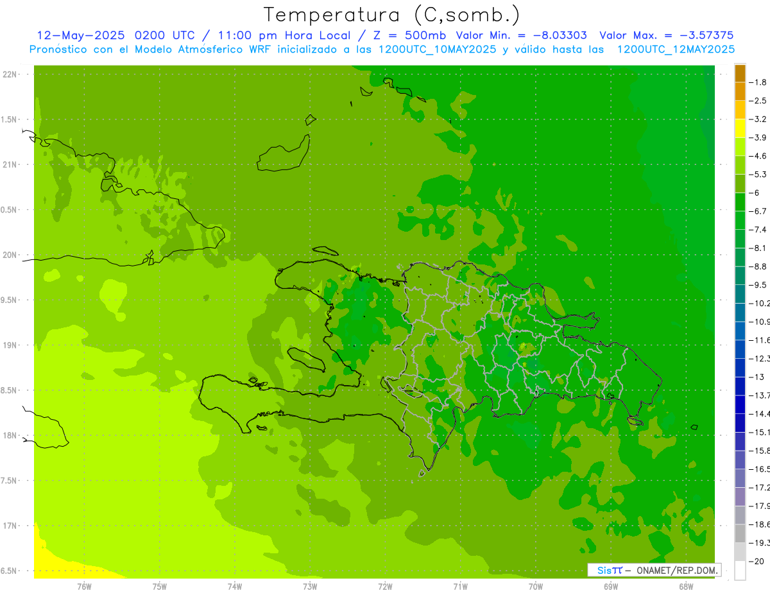Screen dimensions: 770x595
Task: Click the '76W' longitude label
Action: pos(84,587)
